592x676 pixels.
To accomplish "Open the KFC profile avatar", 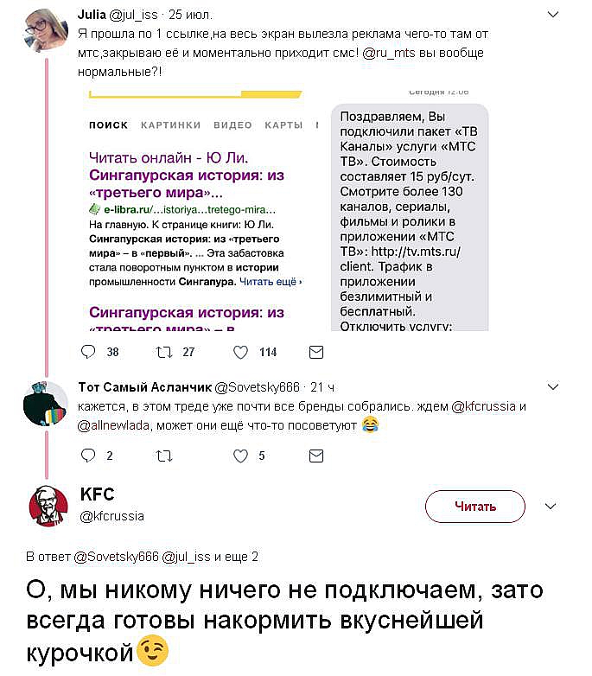I will coord(48,506).
